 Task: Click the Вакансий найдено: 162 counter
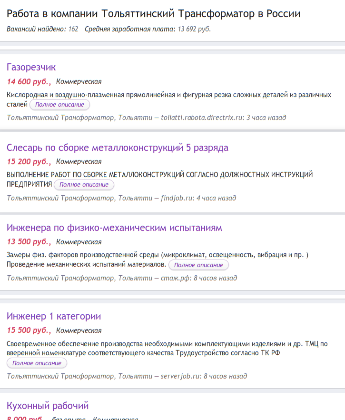(x=42, y=29)
